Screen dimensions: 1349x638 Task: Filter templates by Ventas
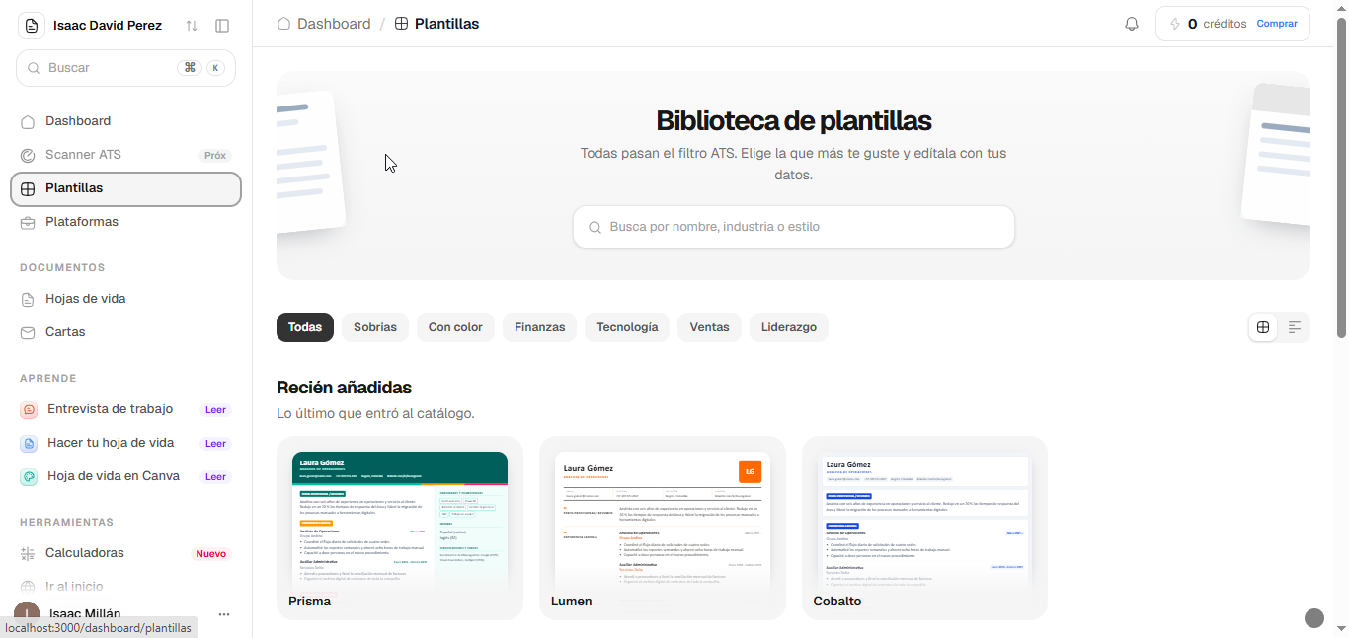(709, 327)
